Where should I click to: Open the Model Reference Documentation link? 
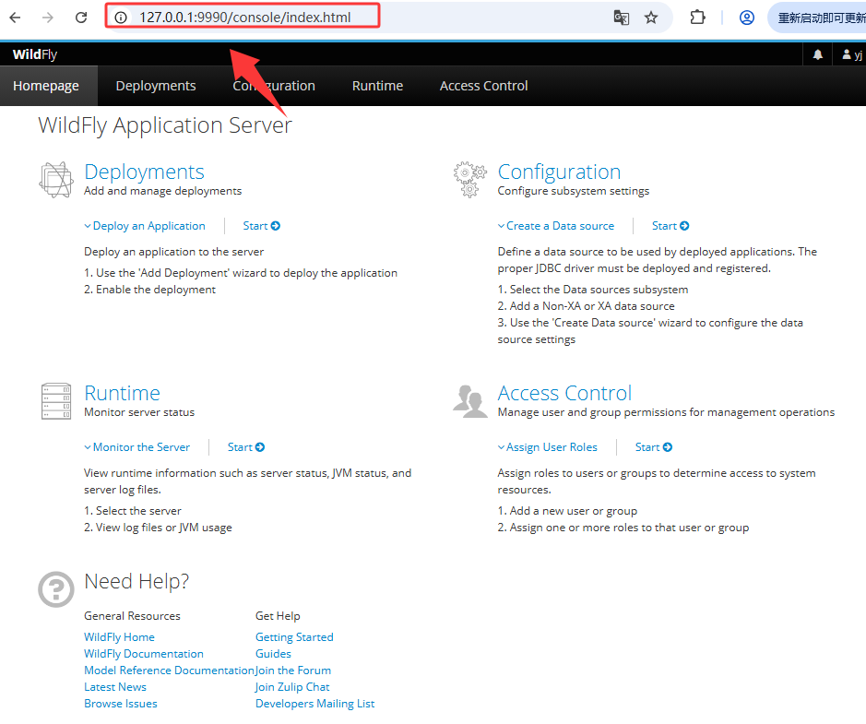click(169, 671)
